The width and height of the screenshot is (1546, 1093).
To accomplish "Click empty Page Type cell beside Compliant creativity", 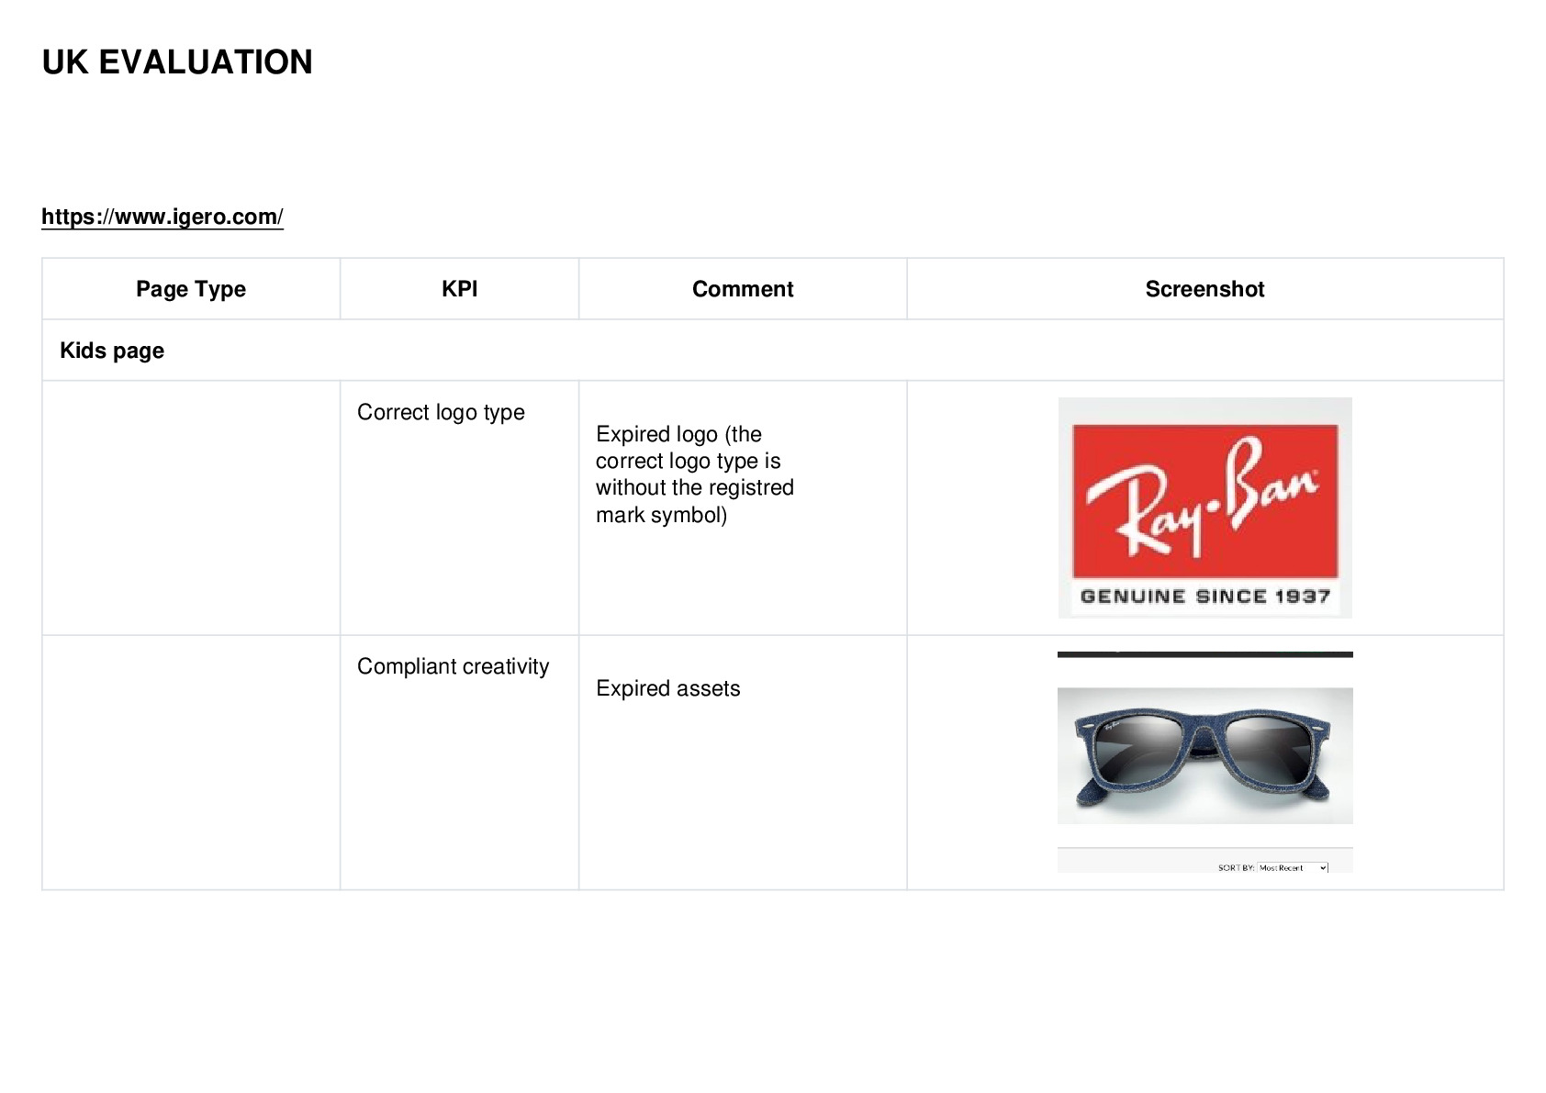I will pyautogui.click(x=191, y=762).
